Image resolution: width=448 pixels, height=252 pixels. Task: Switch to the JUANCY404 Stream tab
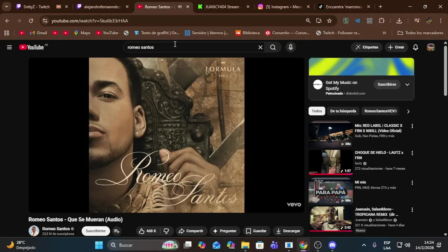223,7
